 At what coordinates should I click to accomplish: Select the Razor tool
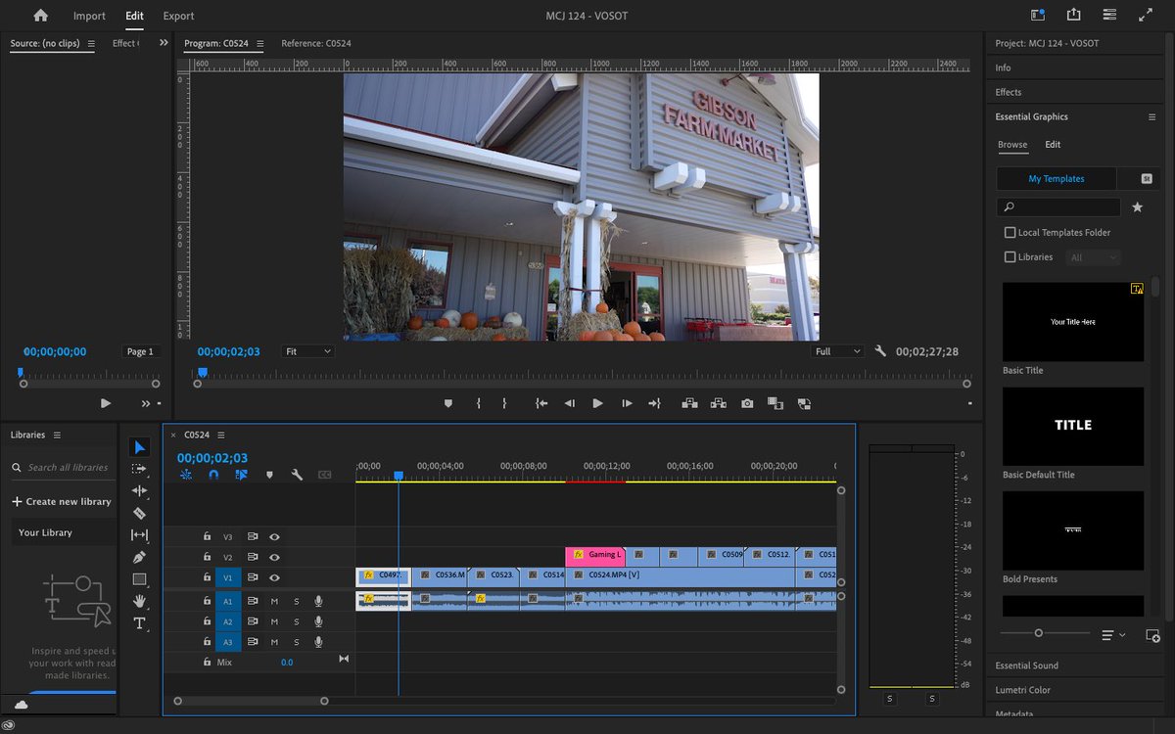click(139, 513)
